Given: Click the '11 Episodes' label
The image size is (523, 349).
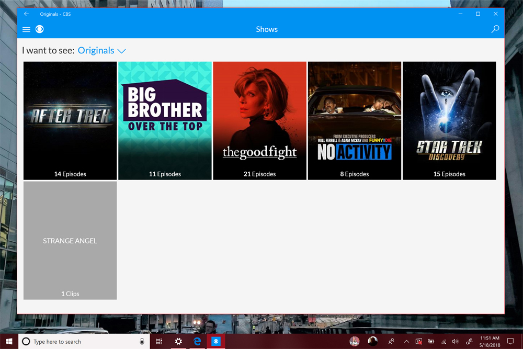Looking at the screenshot, I should point(165,174).
